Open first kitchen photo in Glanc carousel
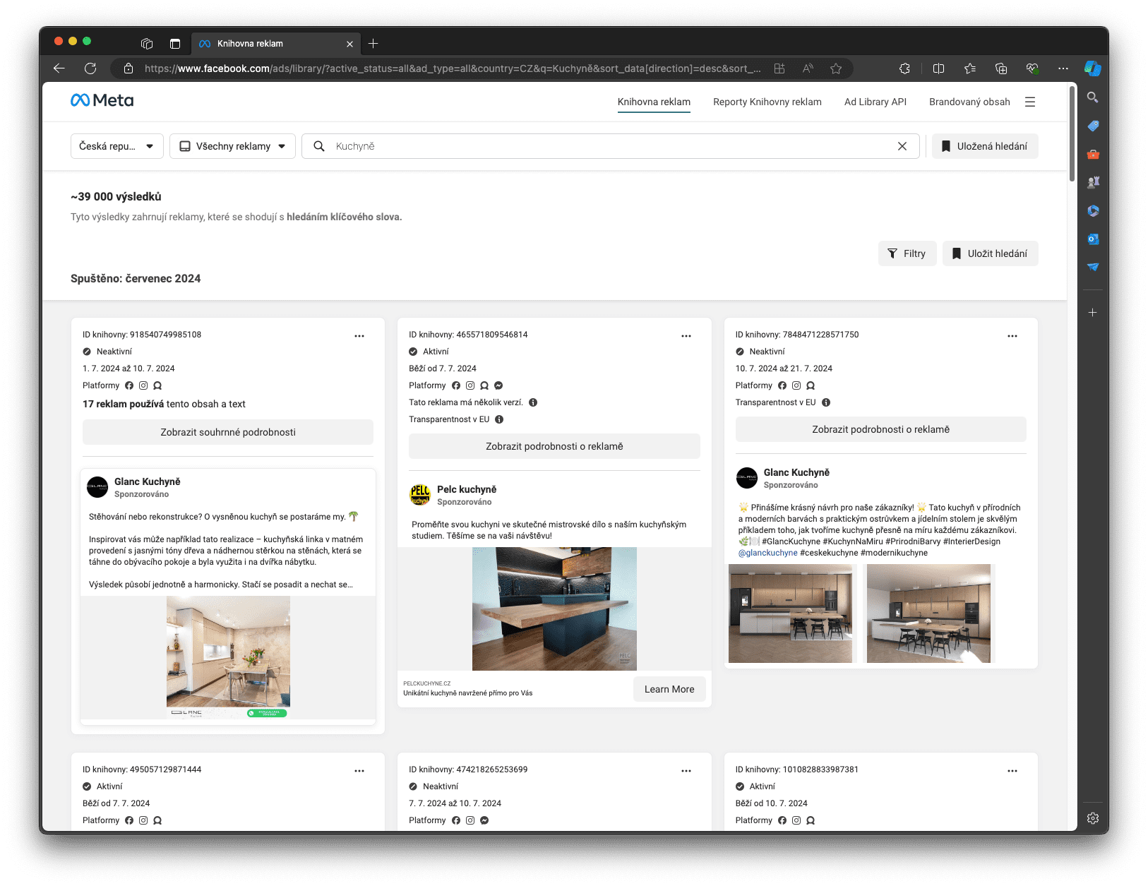The height and width of the screenshot is (886, 1148). [x=790, y=613]
